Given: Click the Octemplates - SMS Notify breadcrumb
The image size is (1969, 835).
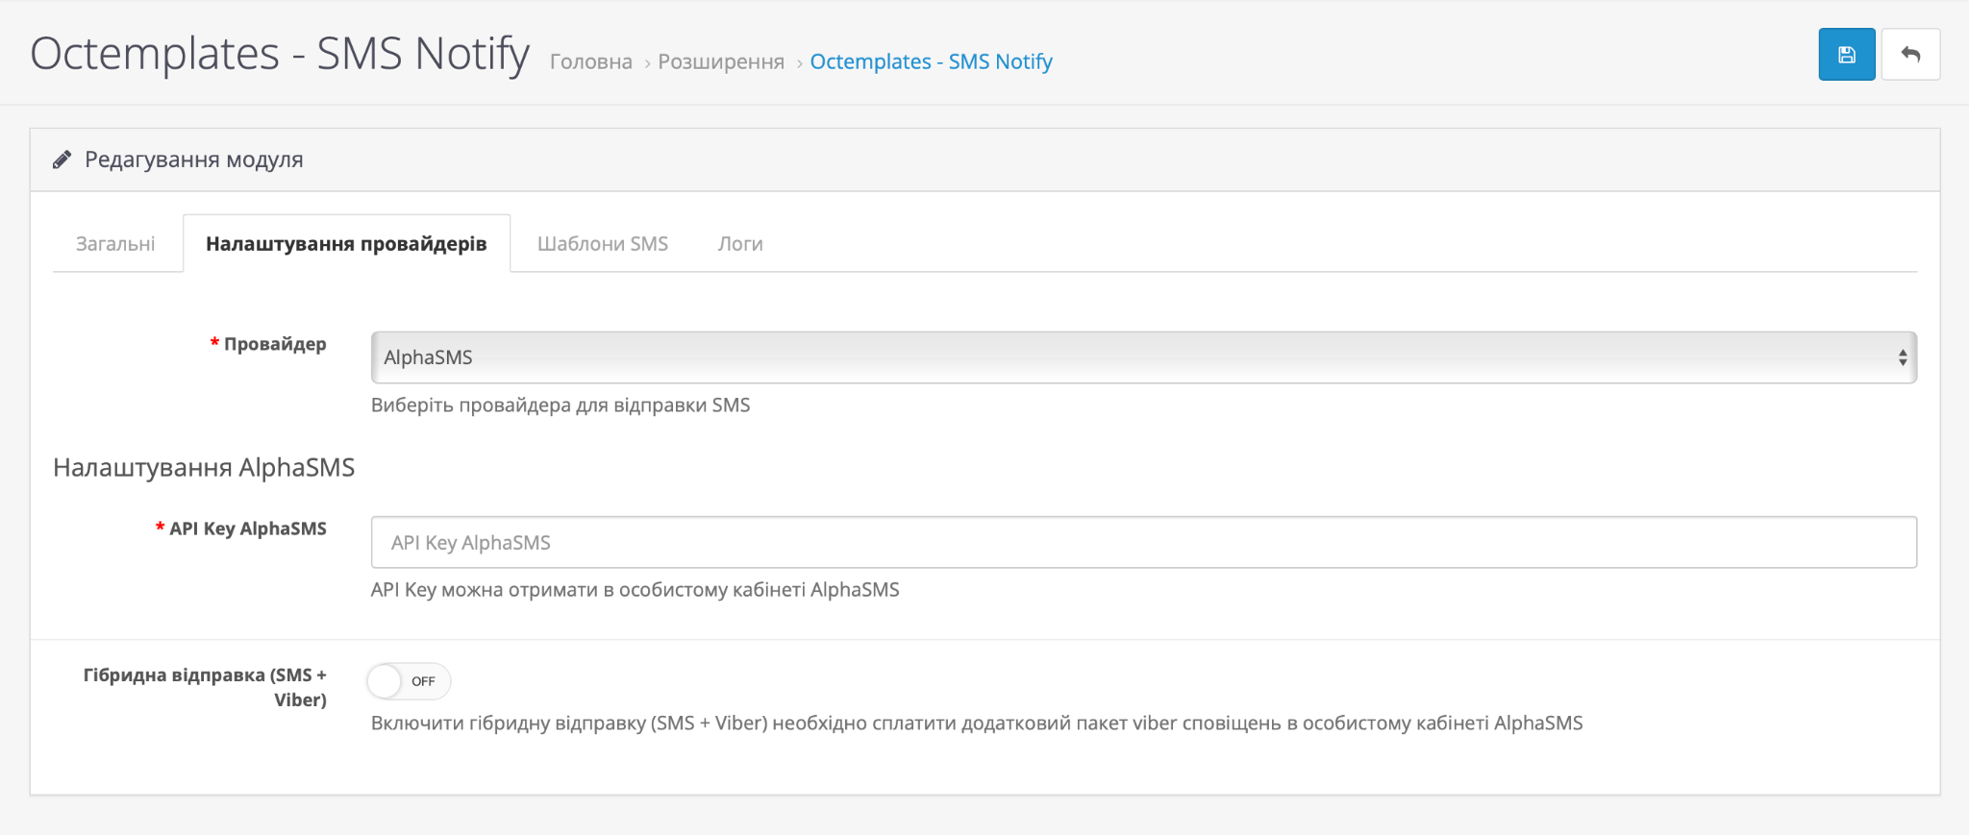Looking at the screenshot, I should pyautogui.click(x=931, y=61).
